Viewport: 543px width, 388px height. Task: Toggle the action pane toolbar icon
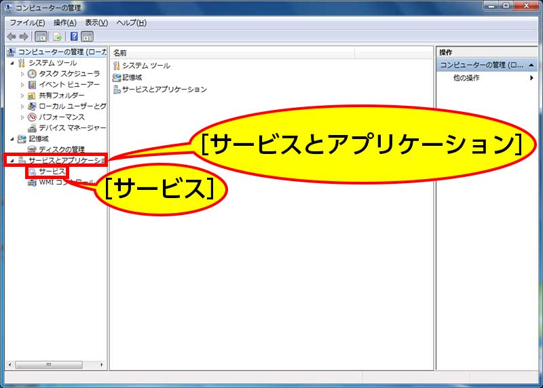point(88,37)
